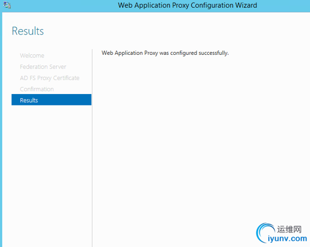Image resolution: width=310 pixels, height=247 pixels.
Task: Select the Federation Server step
Action: pos(43,67)
